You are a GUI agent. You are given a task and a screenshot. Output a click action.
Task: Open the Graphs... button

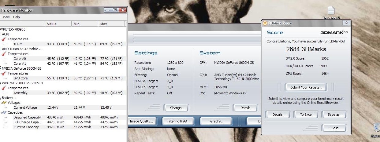217,121
